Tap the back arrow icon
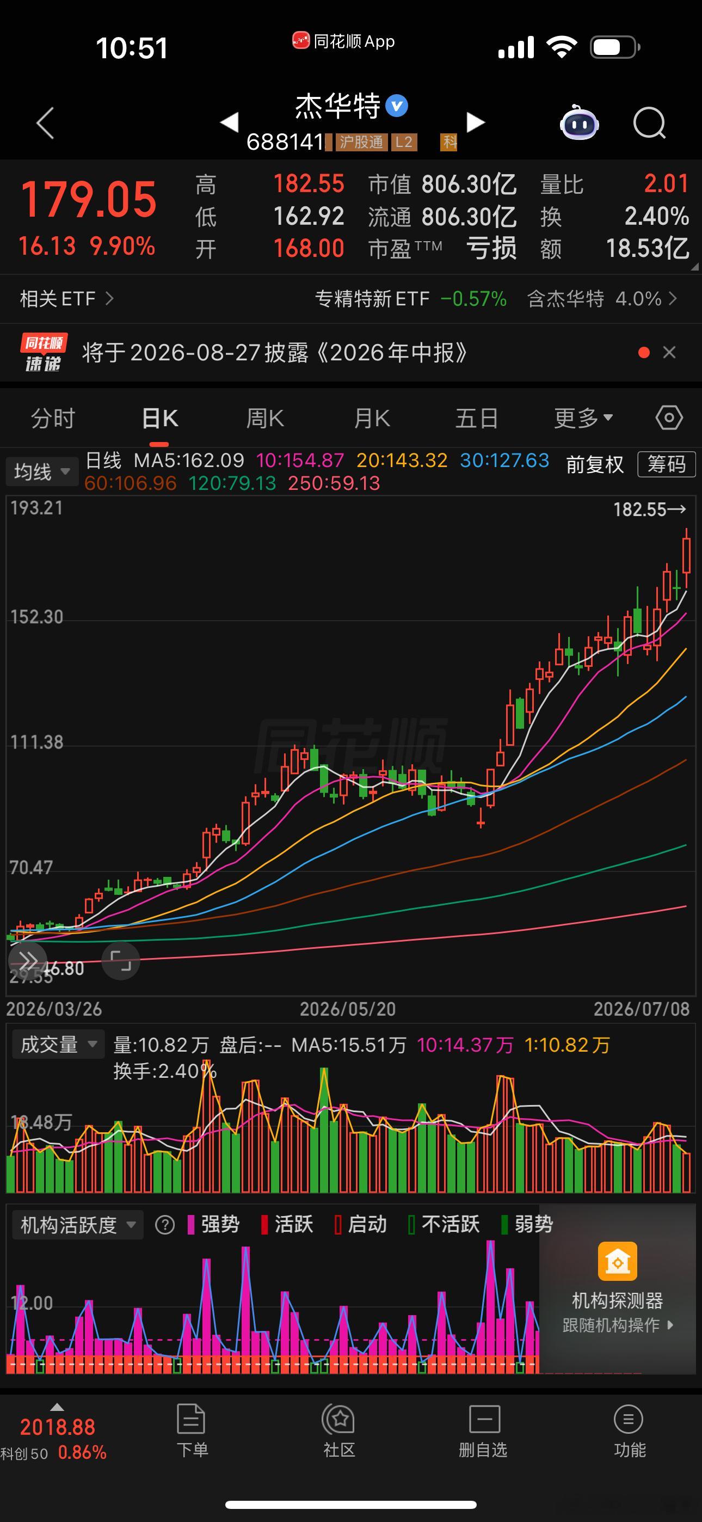This screenshot has width=702, height=1522. (x=46, y=123)
